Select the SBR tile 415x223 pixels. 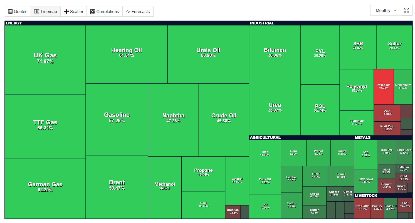358,47
